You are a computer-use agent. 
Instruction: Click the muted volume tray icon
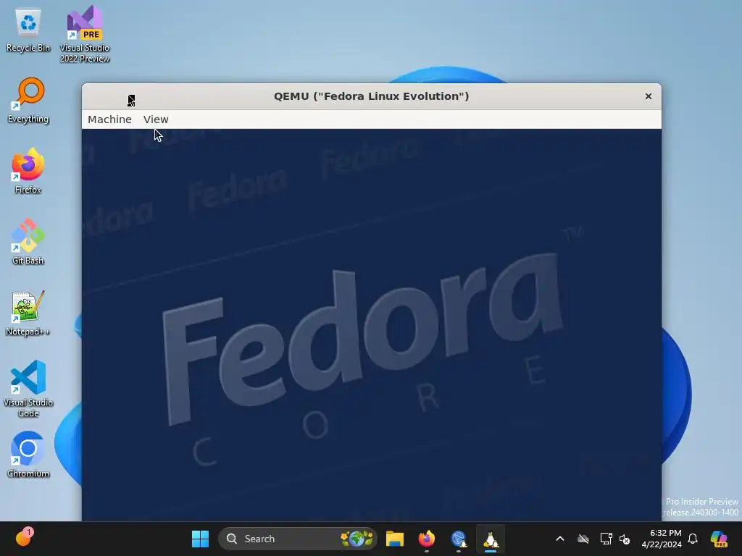click(625, 539)
